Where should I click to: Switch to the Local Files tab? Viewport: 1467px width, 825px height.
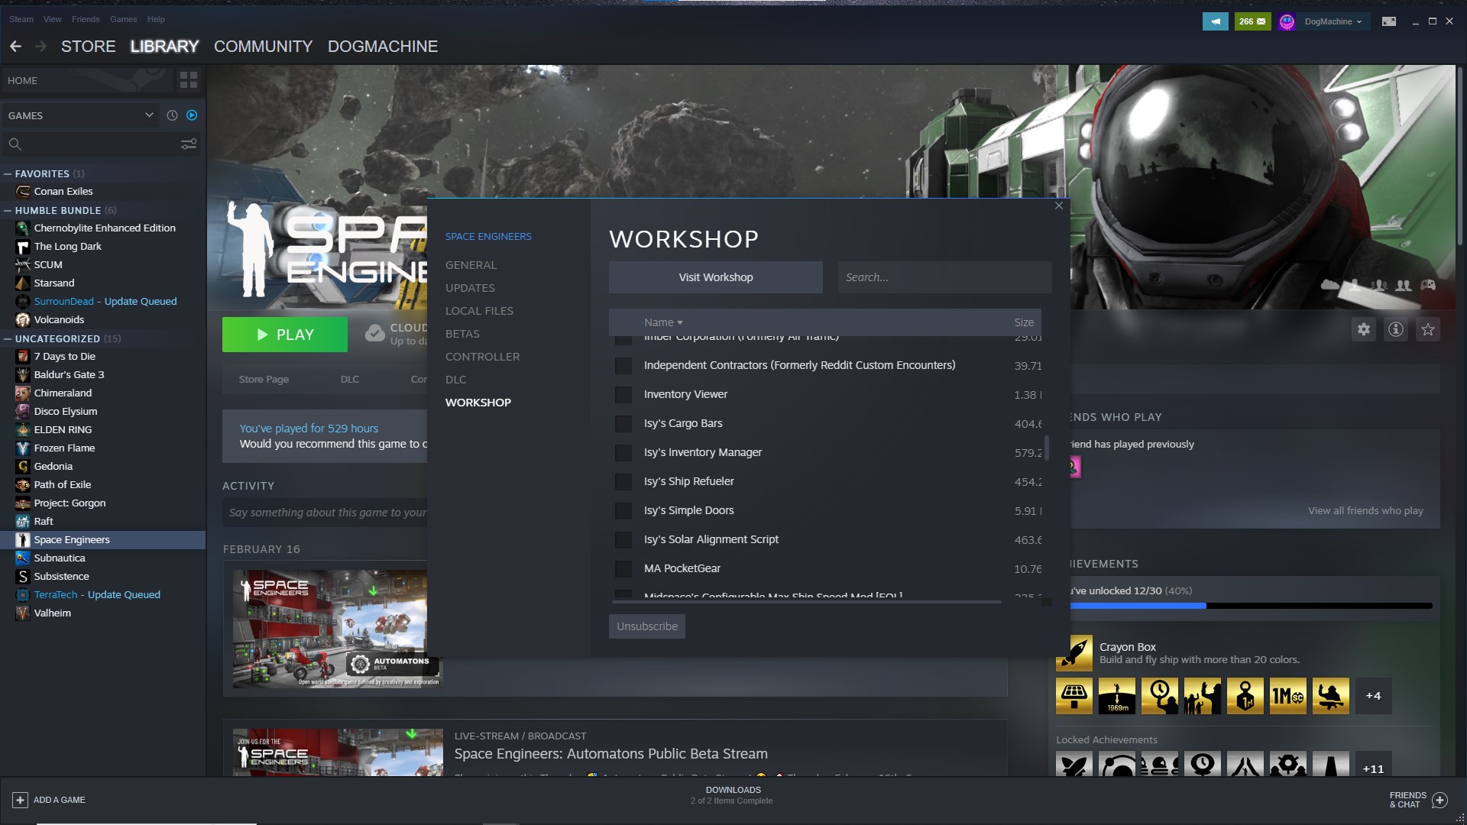tap(479, 311)
